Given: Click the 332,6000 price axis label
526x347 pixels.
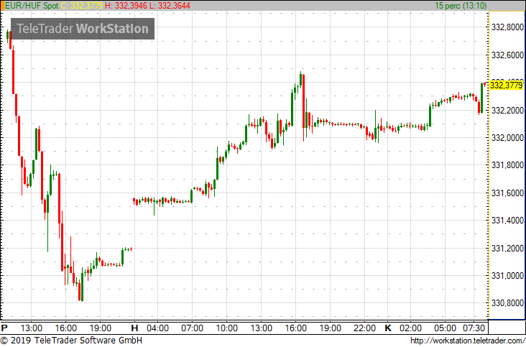Looking at the screenshot, I should tap(507, 55).
